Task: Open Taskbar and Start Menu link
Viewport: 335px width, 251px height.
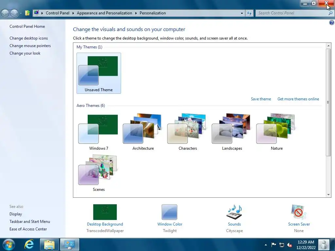Action: (30, 221)
